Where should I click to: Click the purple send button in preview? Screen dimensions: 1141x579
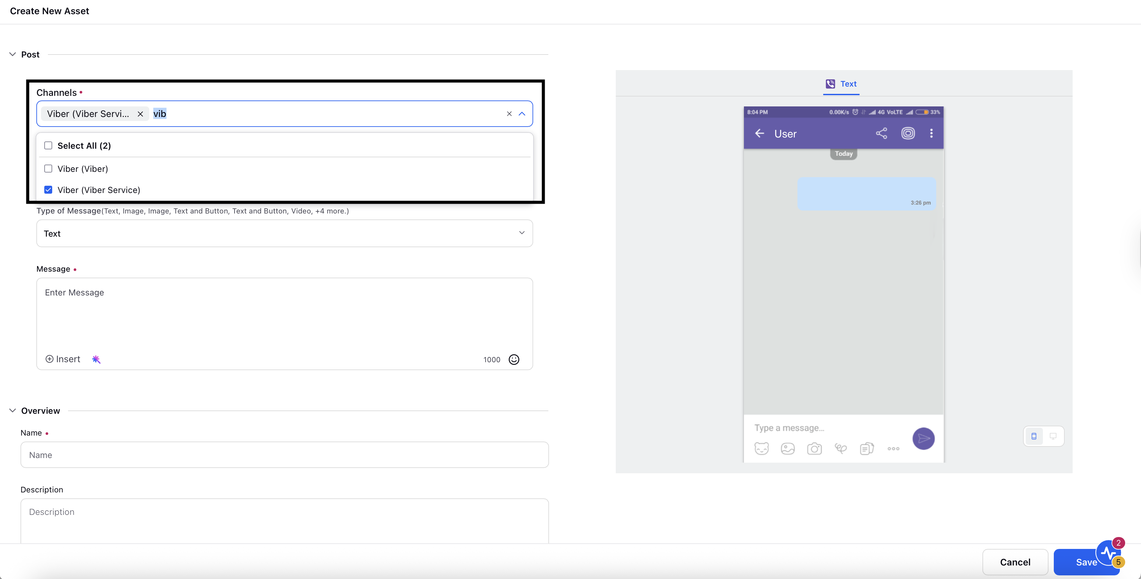[x=924, y=439]
